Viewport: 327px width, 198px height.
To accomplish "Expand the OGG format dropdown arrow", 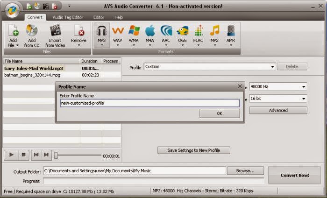I will point(183,45).
